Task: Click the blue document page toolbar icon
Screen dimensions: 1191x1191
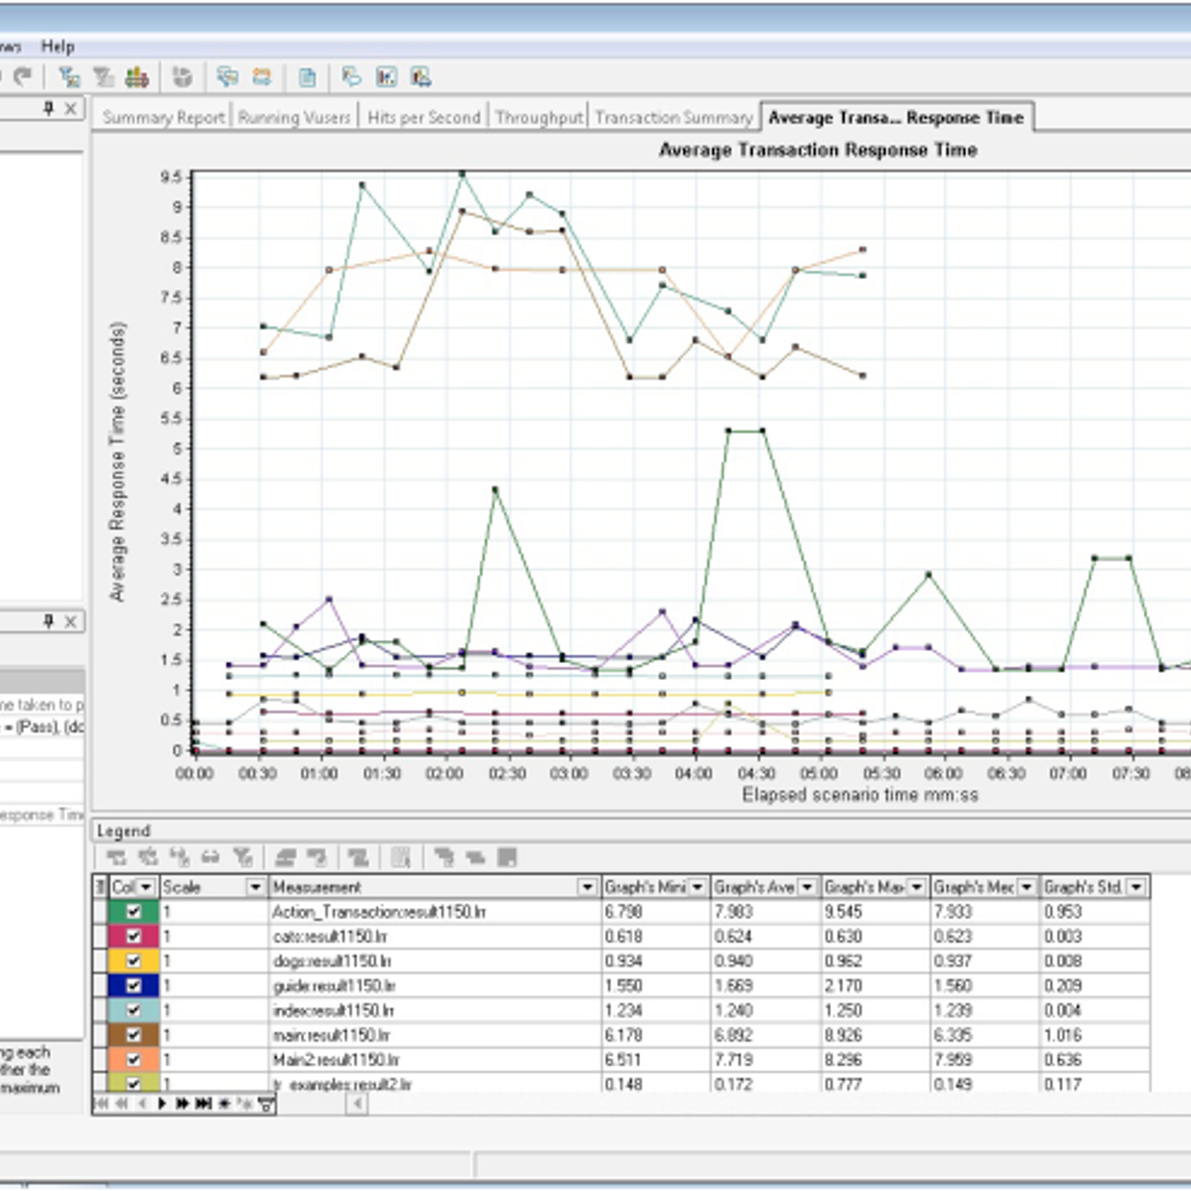Action: click(x=308, y=76)
